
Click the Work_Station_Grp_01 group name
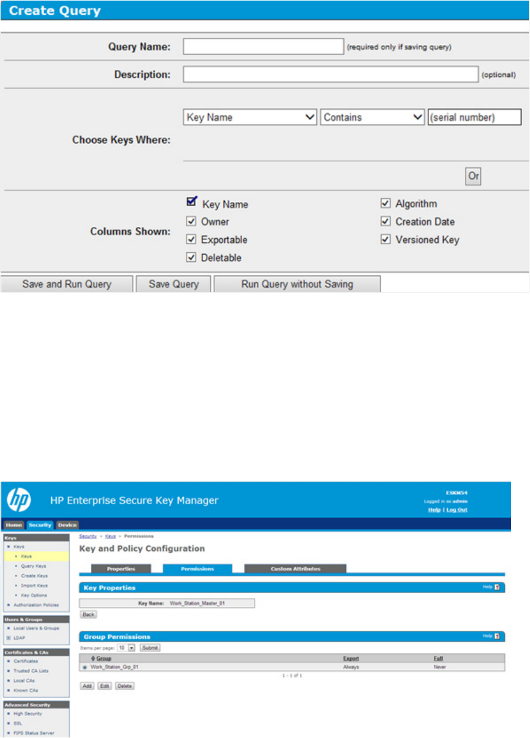(x=114, y=667)
